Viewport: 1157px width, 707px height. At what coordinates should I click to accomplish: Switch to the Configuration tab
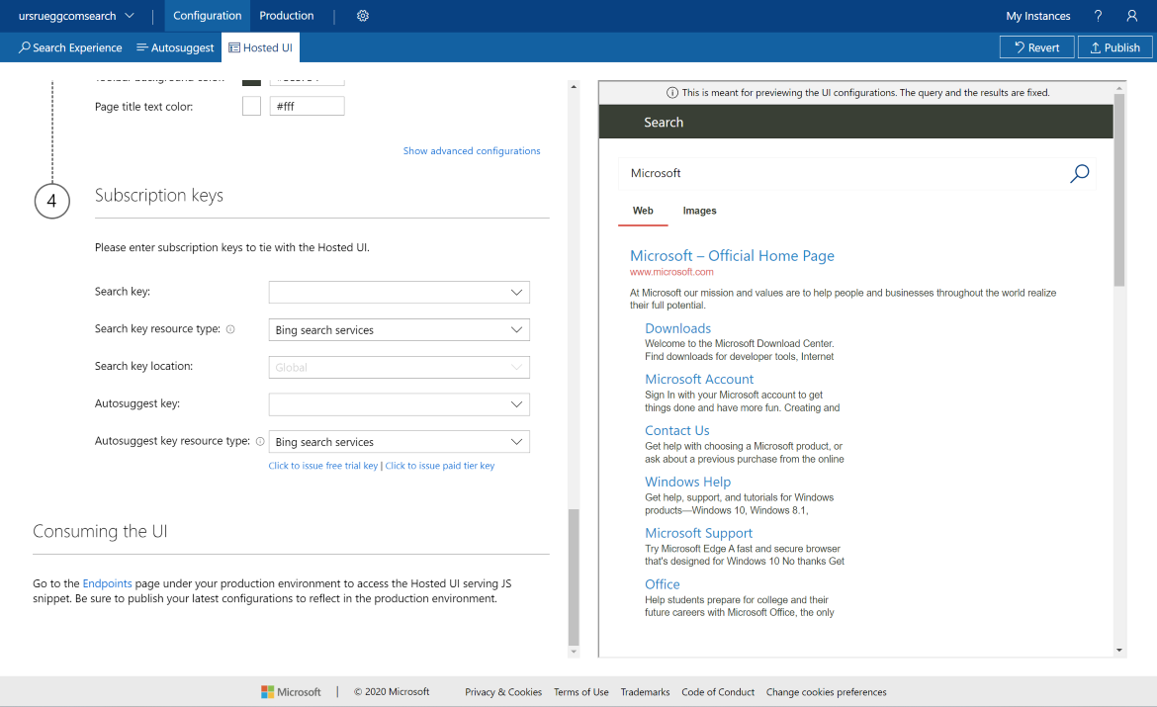(208, 16)
